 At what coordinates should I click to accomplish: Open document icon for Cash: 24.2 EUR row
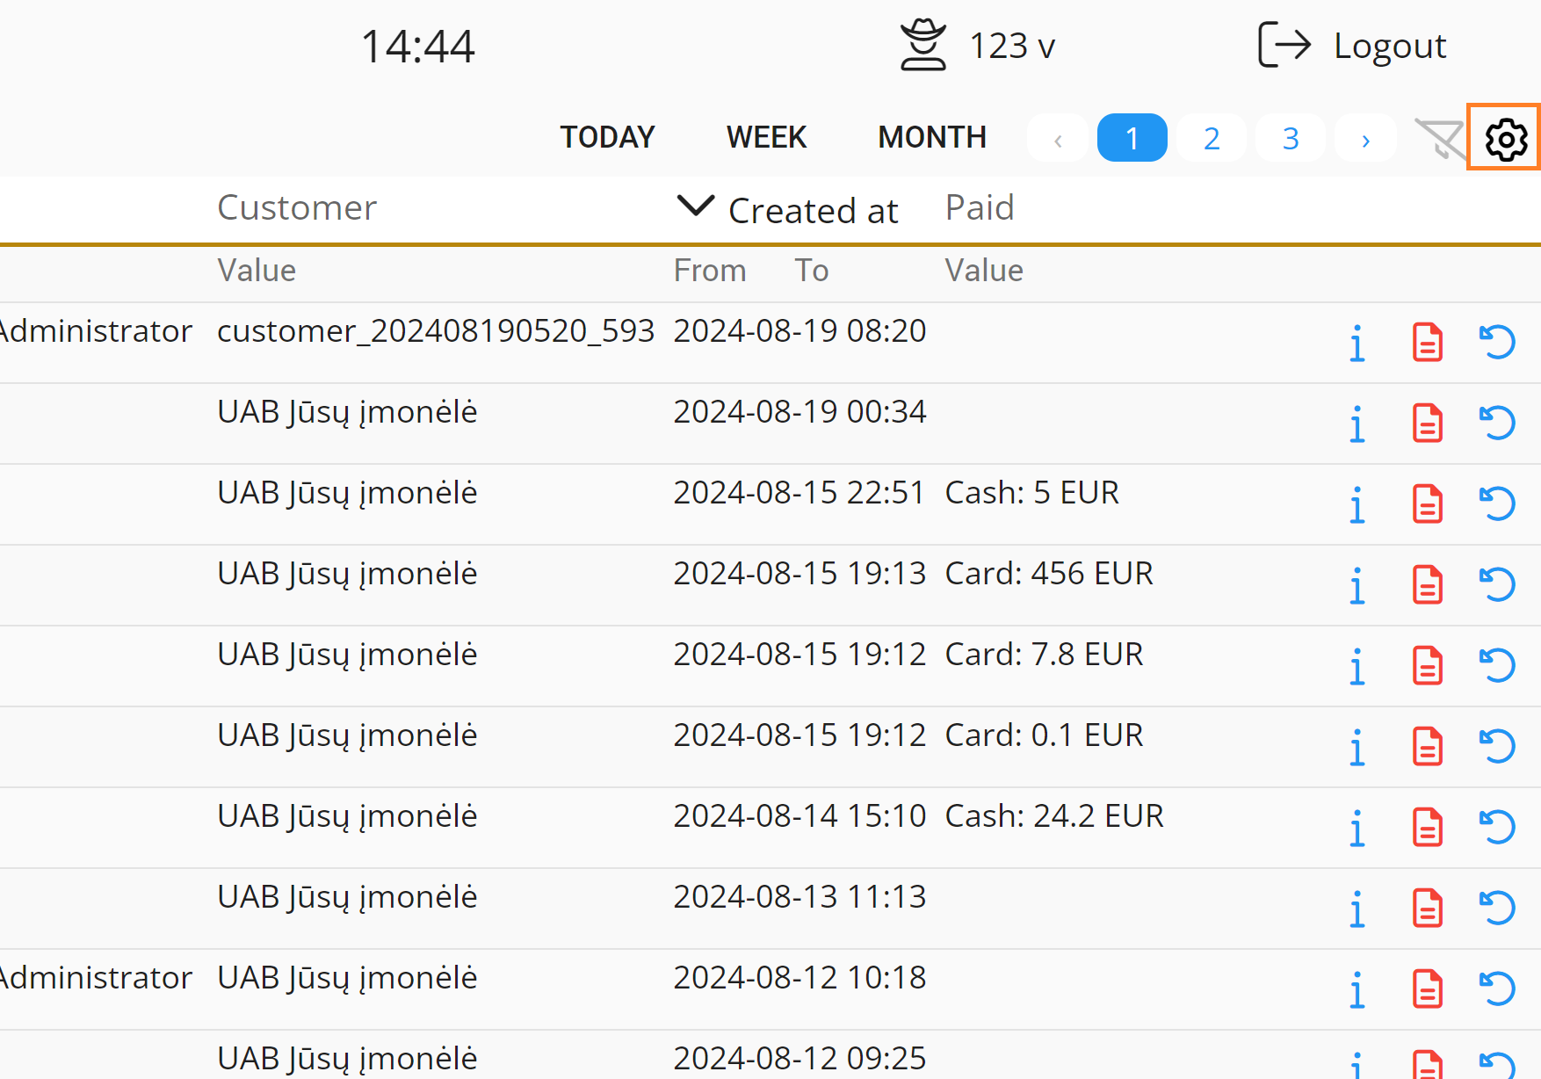1428,828
